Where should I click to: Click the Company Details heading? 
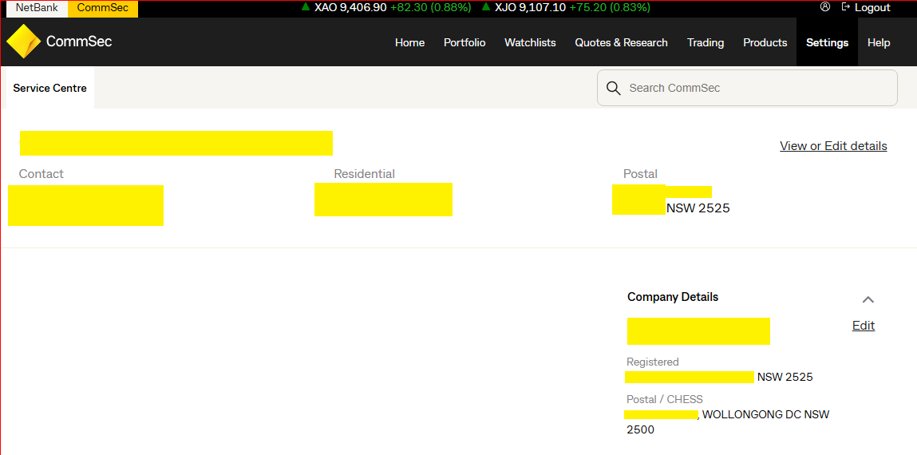pos(673,297)
